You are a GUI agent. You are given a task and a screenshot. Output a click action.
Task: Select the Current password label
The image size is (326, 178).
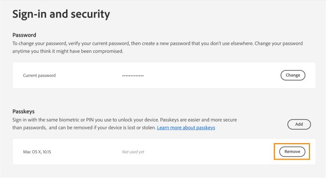39,76
